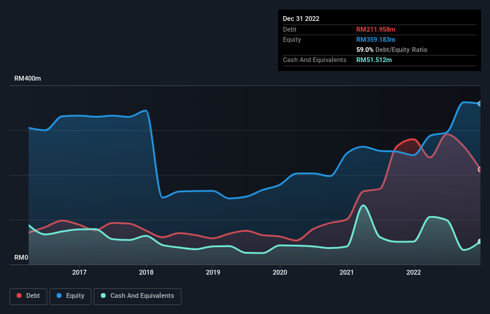Click Cash And Equivalents label in tooltip

coord(315,60)
